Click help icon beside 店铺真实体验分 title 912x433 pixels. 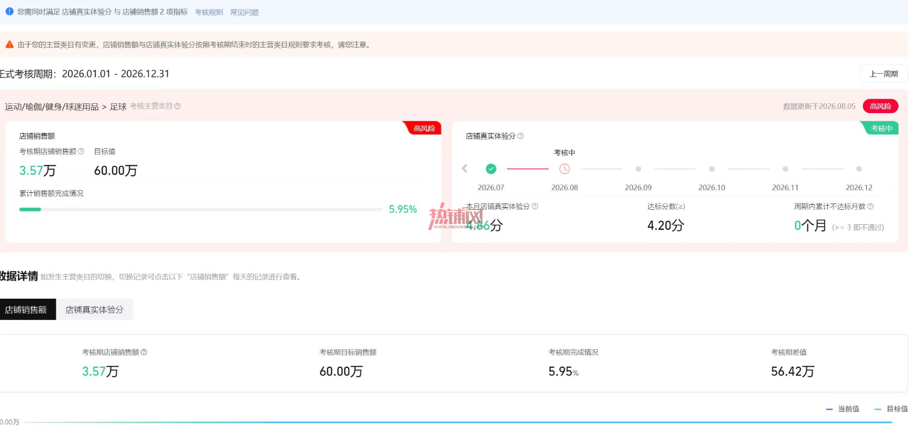pos(521,136)
